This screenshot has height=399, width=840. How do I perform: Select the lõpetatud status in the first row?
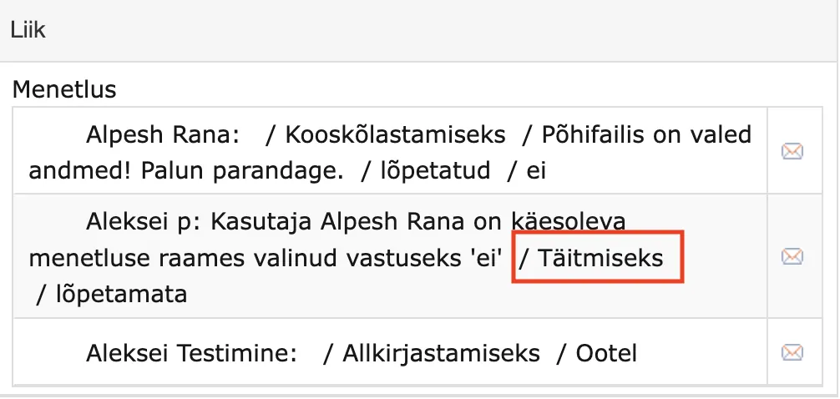pyautogui.click(x=435, y=171)
